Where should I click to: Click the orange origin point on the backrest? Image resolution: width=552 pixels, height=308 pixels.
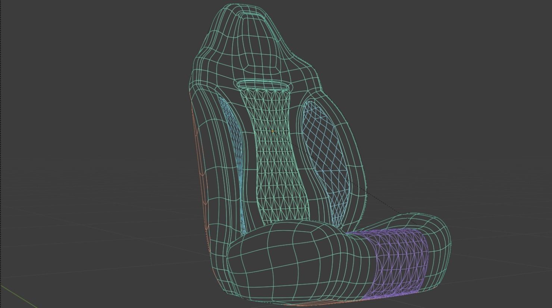click(273, 131)
